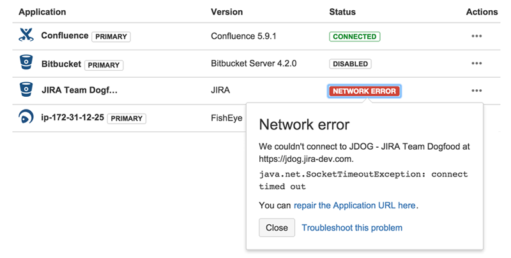
Task: Click the CONNECTED status badge
Action: pos(355,36)
